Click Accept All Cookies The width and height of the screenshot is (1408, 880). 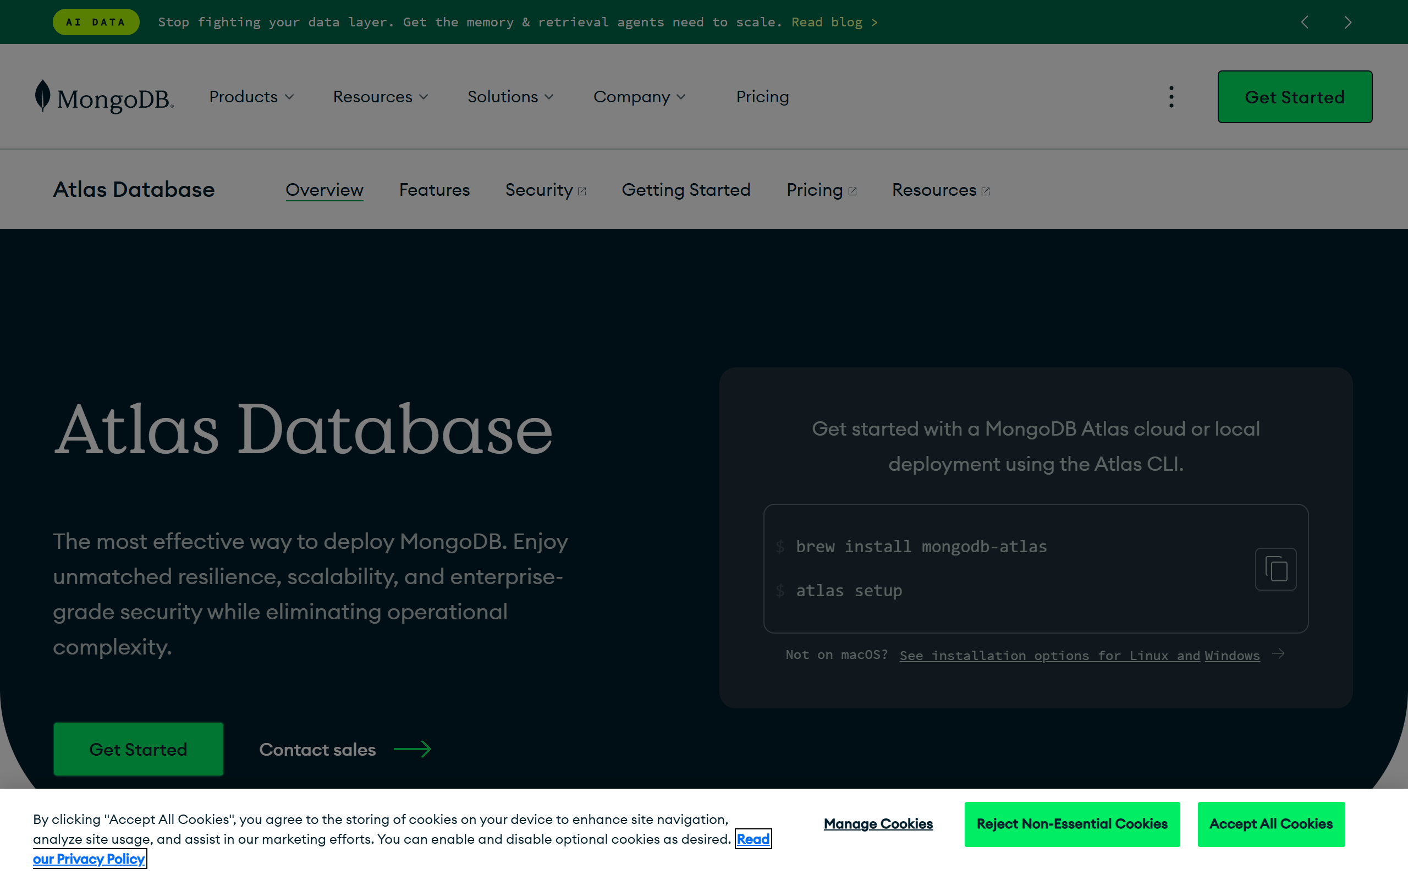pyautogui.click(x=1270, y=824)
